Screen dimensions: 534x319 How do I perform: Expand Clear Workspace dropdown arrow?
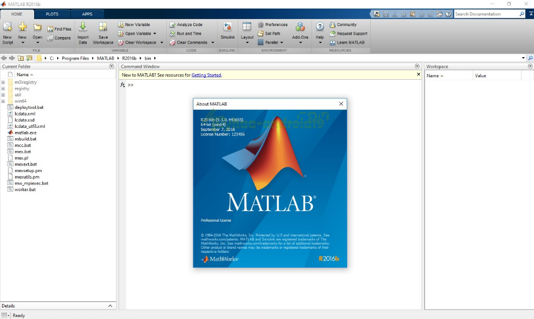click(162, 43)
